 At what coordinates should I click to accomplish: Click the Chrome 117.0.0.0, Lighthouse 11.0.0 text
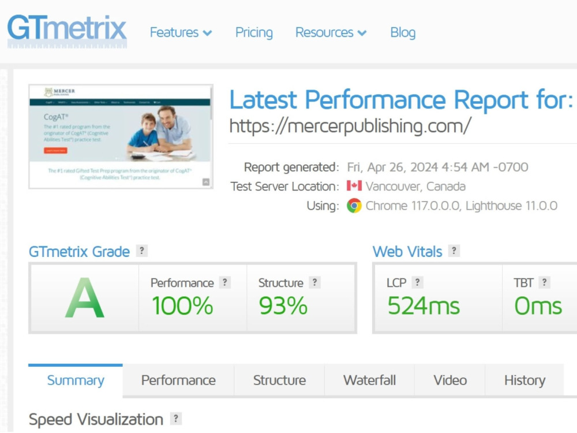[462, 206]
